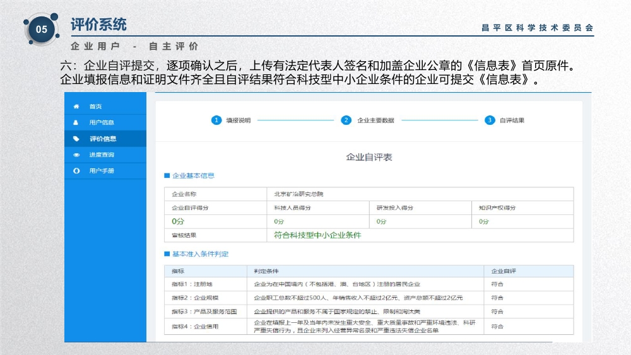Viewport: 631px width, 355px height.
Task: Open the 进度查询 sidebar menu item
Action: click(x=105, y=154)
